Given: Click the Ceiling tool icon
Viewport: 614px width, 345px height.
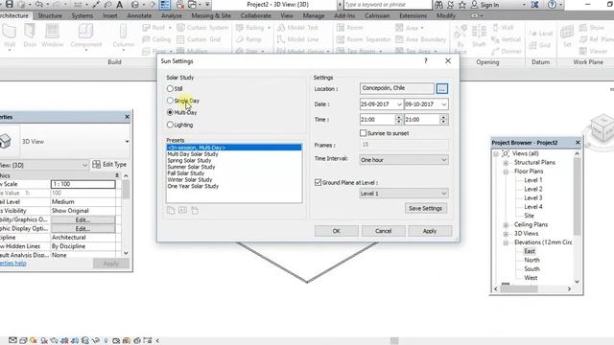Looking at the screenshot, I should (x=147, y=39).
